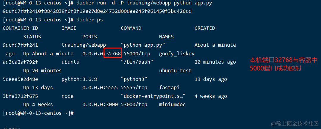This screenshot has width=321, height=129.
Task: Click port mapping 0.0.0.0:5555->5555/tcp
Action: pos(115,88)
